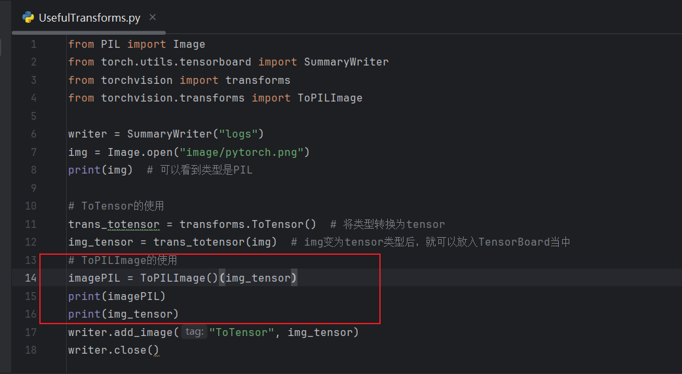Click line number 1 in the gutter
The image size is (682, 374).
coord(33,45)
